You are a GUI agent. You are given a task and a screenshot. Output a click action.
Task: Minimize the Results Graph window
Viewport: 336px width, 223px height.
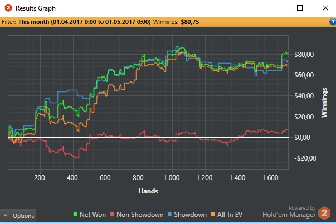(275, 8)
